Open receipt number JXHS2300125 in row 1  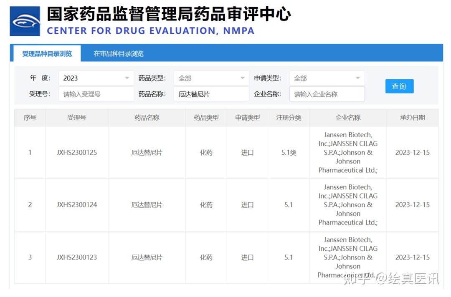point(77,152)
